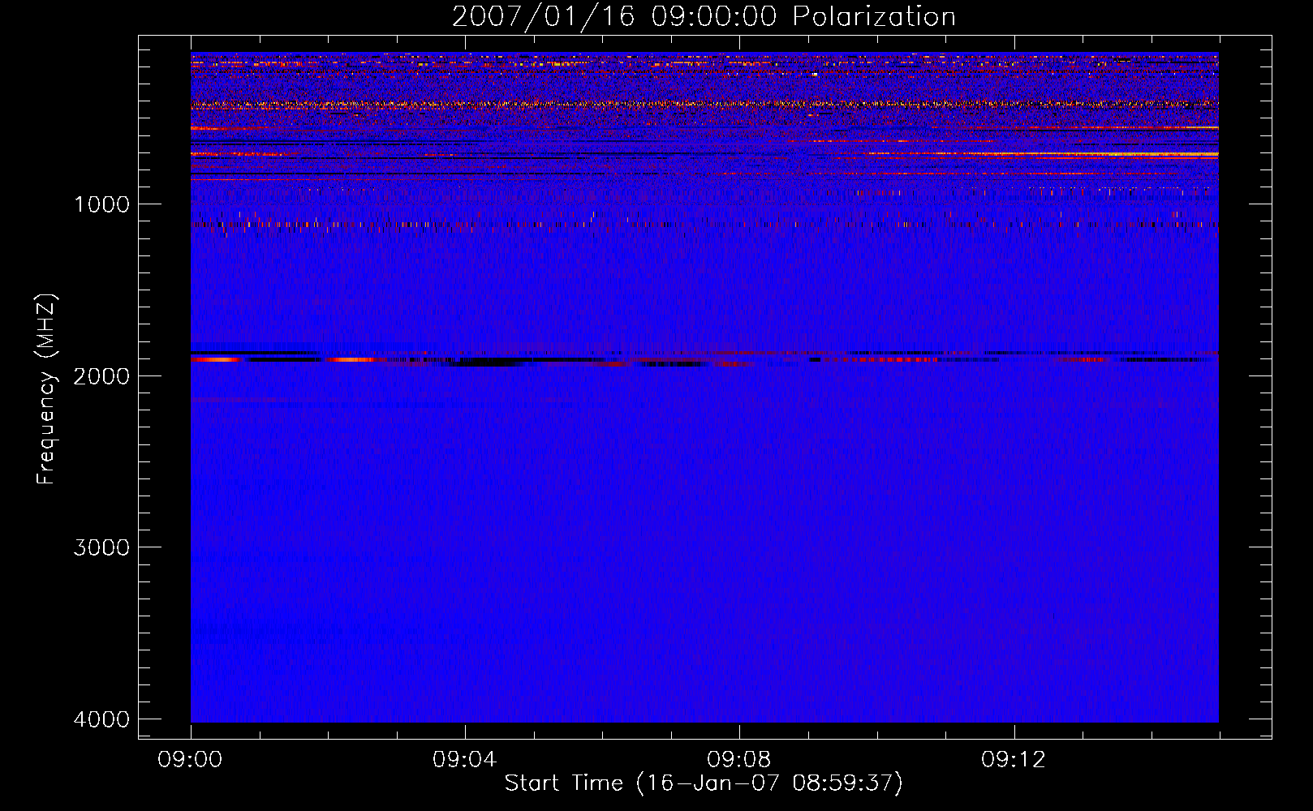This screenshot has width=1313, height=811.
Task: Click the 4000 frequency tick label
Action: 101,719
